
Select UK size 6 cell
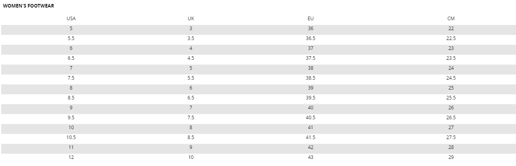click(191, 88)
